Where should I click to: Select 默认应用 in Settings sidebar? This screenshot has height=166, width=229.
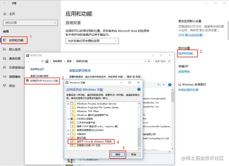[15, 49]
